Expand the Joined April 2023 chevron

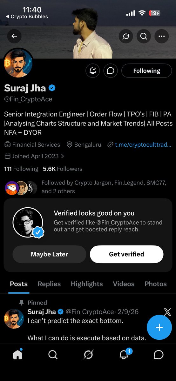(63, 156)
